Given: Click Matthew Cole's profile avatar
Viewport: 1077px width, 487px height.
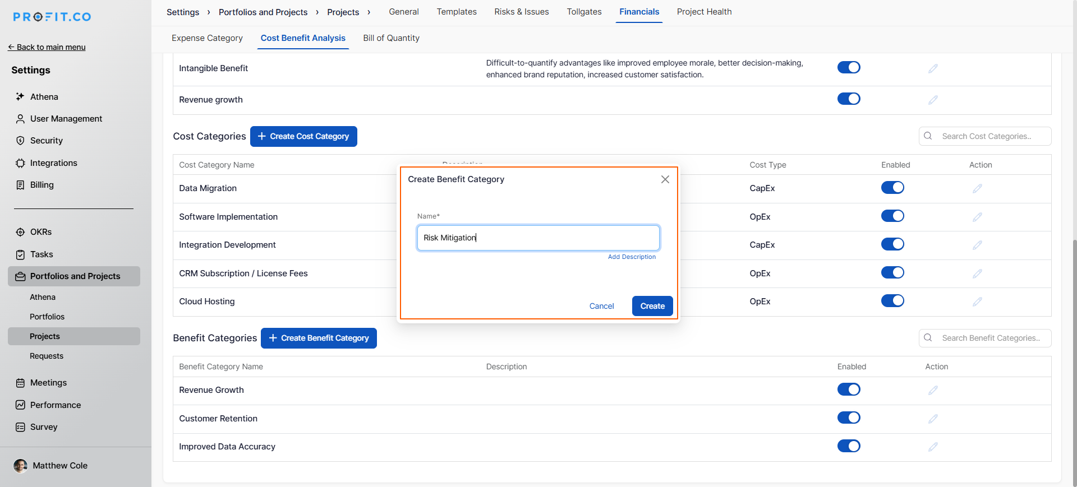Looking at the screenshot, I should (x=20, y=466).
